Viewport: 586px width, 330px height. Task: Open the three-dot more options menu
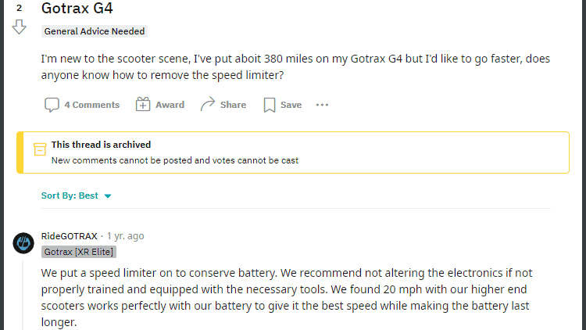tap(322, 105)
